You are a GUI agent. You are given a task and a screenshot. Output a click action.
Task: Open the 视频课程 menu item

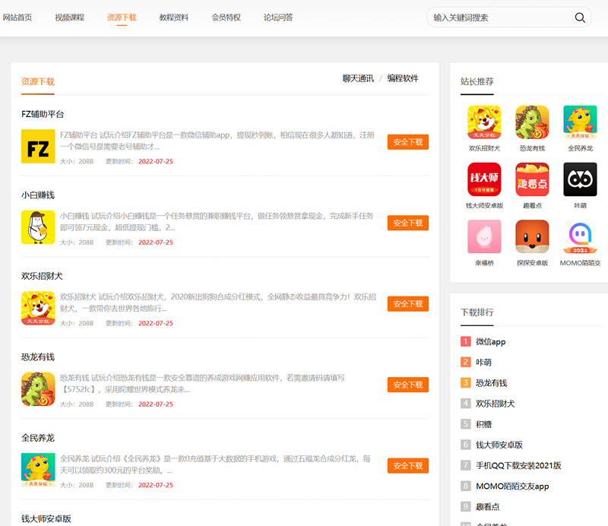tap(69, 16)
